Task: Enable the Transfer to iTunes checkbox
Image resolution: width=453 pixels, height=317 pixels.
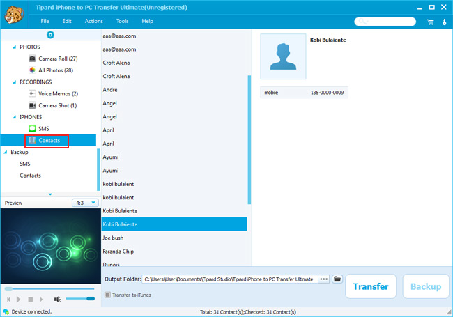Action: pyautogui.click(x=107, y=295)
